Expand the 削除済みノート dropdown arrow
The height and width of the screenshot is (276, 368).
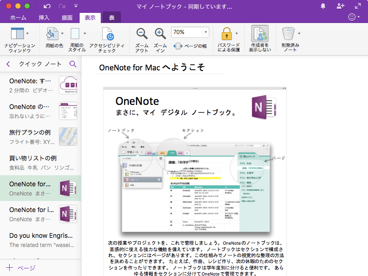299,34
